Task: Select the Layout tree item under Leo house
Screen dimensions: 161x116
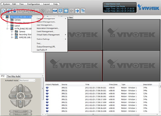Action: 17,26
